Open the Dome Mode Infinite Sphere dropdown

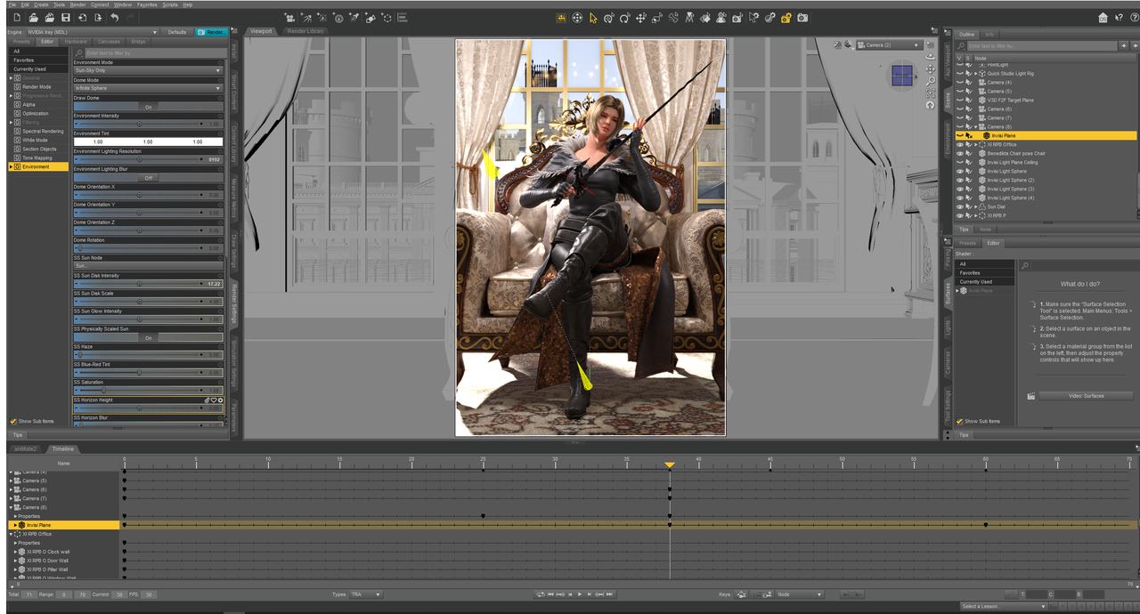click(x=148, y=88)
